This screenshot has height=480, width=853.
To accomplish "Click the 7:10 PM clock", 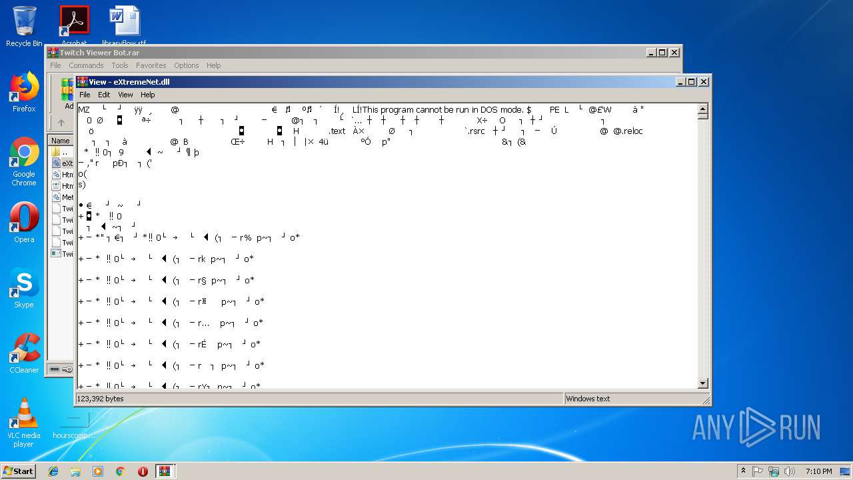I will coord(818,471).
